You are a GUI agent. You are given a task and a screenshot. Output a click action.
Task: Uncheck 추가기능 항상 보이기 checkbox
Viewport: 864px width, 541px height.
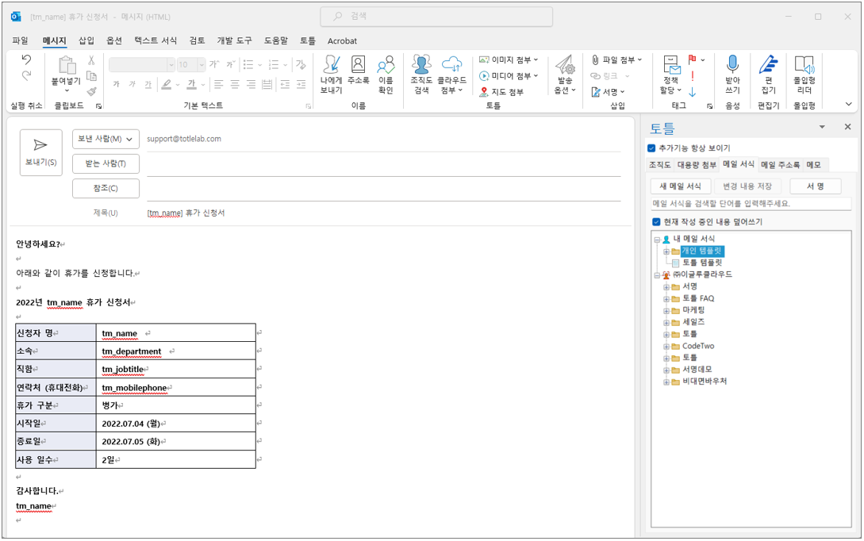click(651, 148)
